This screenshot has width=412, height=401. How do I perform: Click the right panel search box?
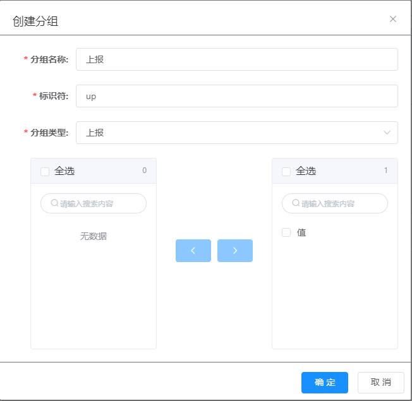[335, 203]
